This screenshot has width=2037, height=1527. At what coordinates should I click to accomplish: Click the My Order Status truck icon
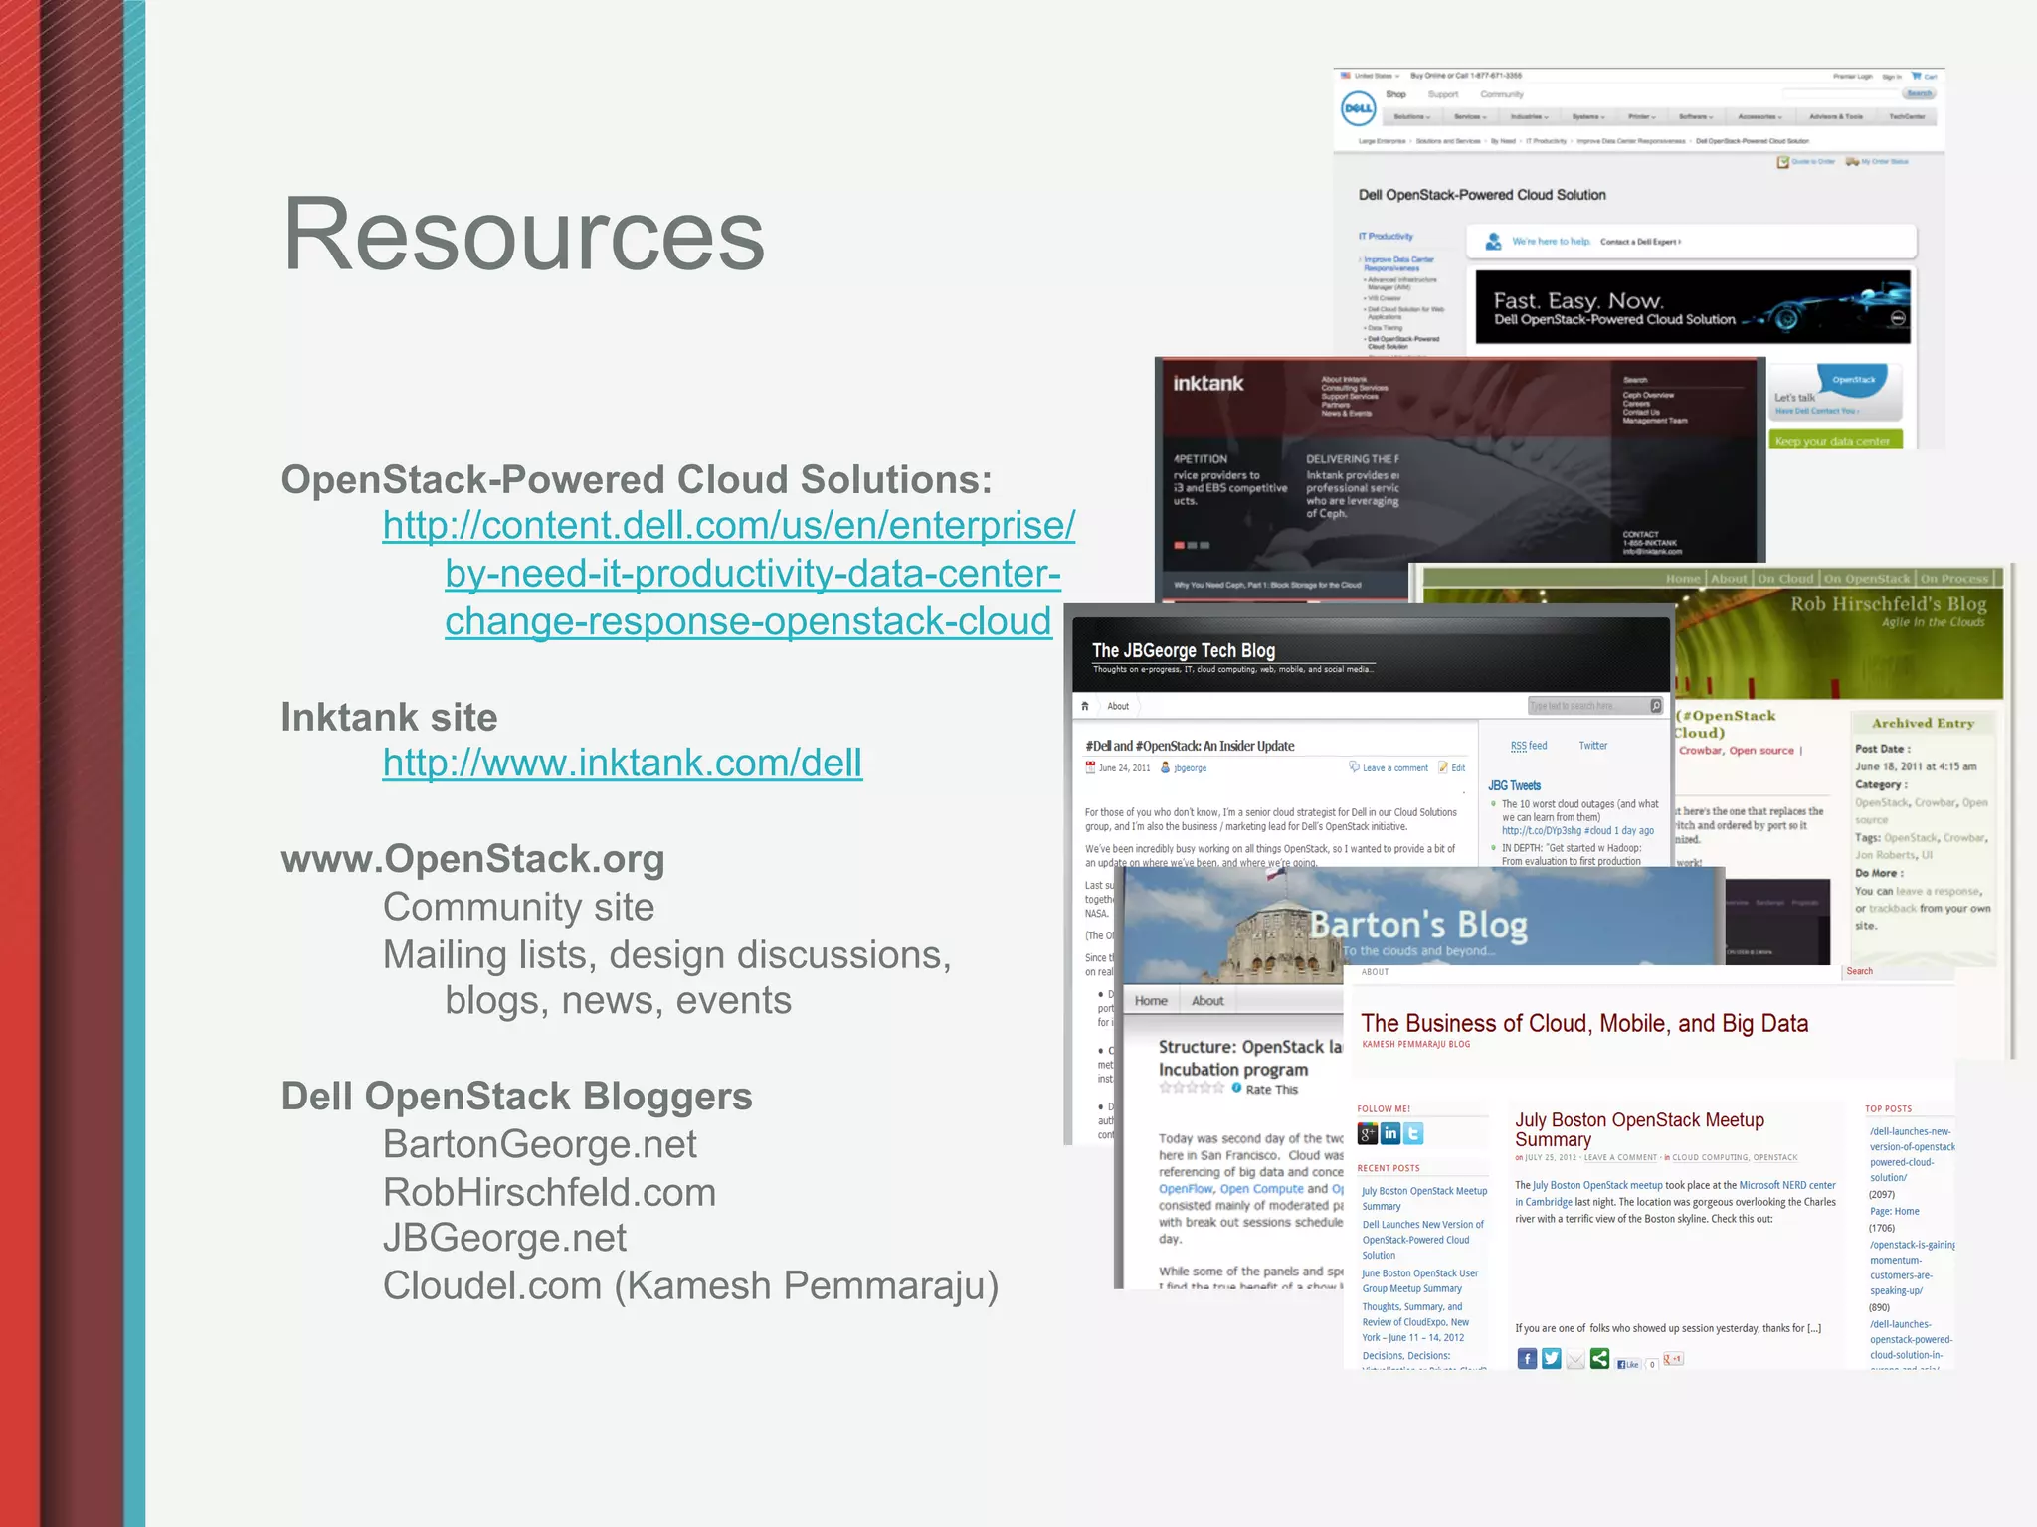pos(1852,161)
